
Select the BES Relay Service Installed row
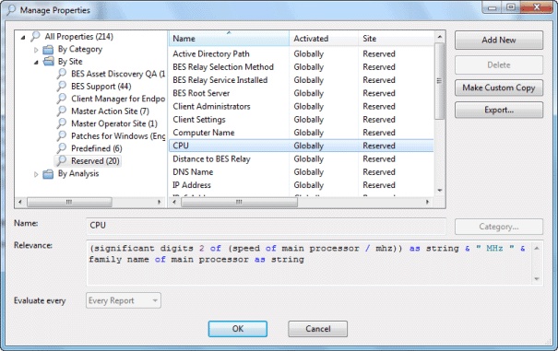point(301,80)
